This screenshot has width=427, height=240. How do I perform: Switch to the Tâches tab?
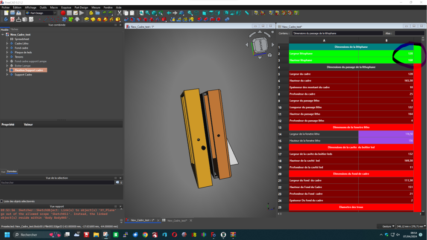click(x=14, y=29)
